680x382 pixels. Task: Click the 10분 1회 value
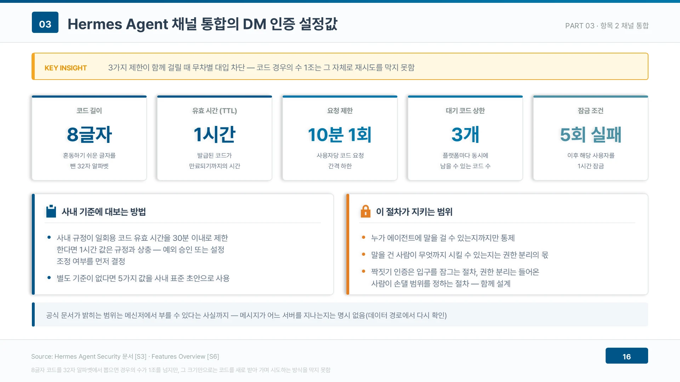[x=340, y=134]
